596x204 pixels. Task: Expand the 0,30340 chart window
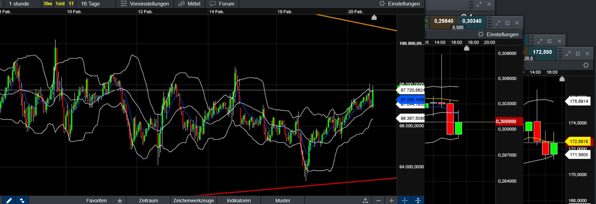(498, 23)
